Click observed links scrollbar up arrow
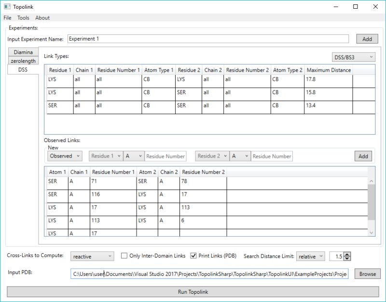386x302 pixels. (x=371, y=181)
